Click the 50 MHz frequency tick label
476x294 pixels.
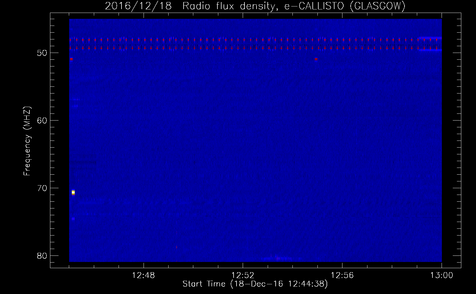42,53
